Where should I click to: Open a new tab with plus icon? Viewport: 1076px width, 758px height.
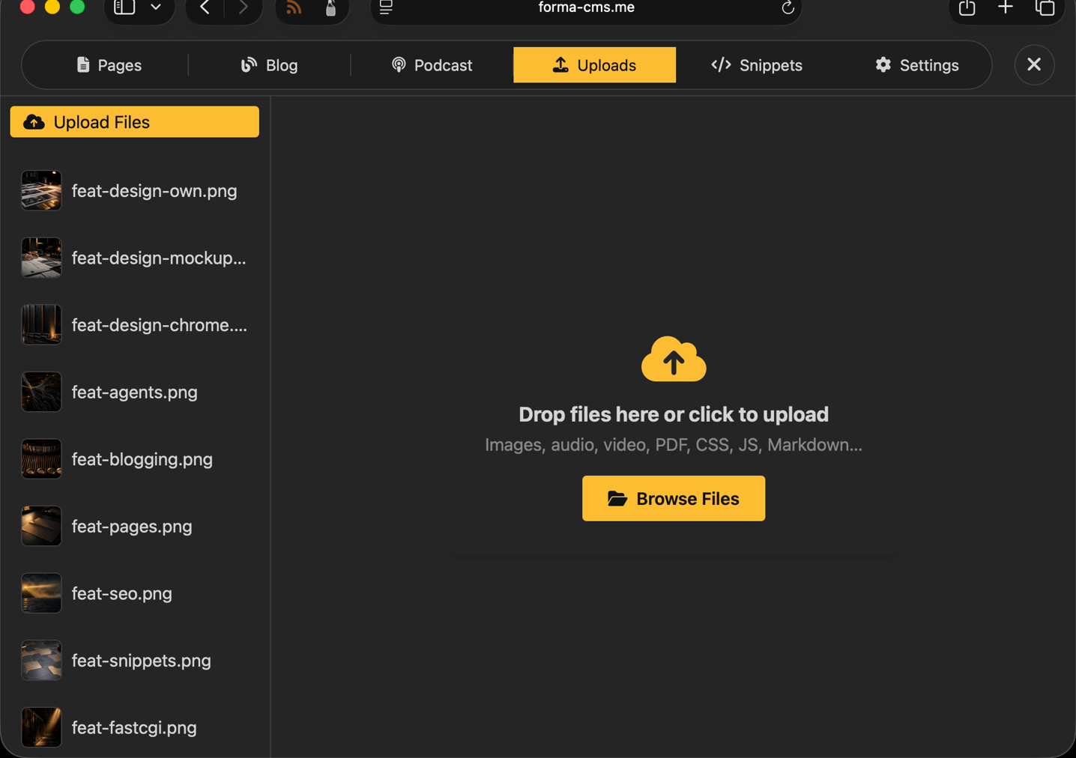click(1006, 7)
